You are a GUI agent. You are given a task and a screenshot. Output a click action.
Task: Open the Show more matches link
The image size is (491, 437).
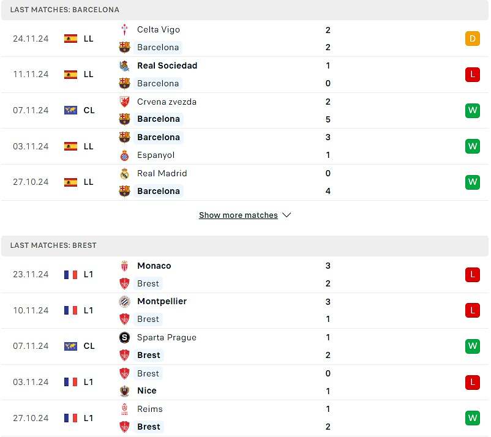coord(238,215)
